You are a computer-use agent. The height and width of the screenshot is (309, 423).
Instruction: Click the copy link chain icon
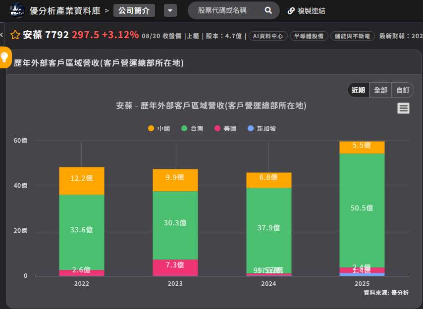coord(291,11)
